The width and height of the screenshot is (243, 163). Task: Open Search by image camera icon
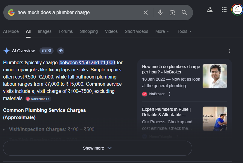coord(172,13)
